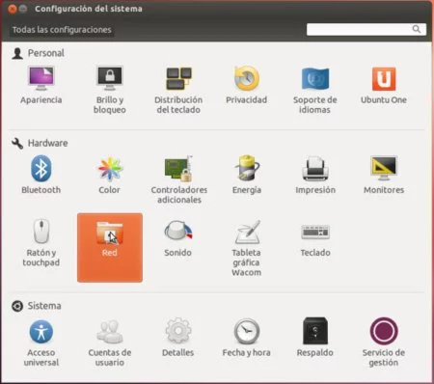Click the Todas las configuraciones button

62,30
